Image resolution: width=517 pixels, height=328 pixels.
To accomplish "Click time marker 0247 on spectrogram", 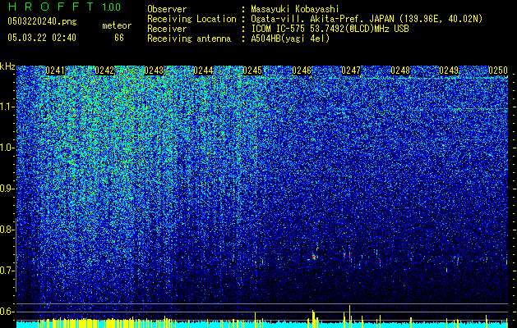I will pos(351,71).
